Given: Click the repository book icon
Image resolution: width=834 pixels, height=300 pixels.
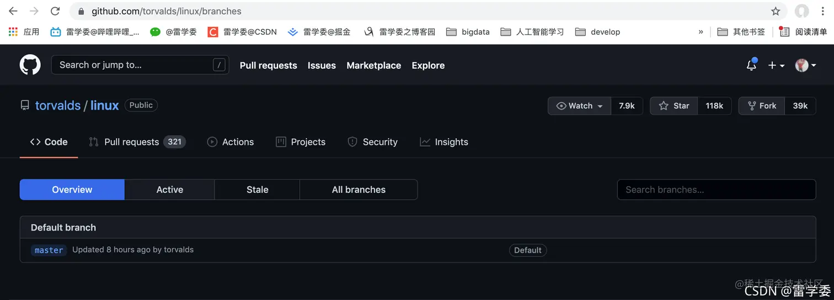Looking at the screenshot, I should pos(25,105).
